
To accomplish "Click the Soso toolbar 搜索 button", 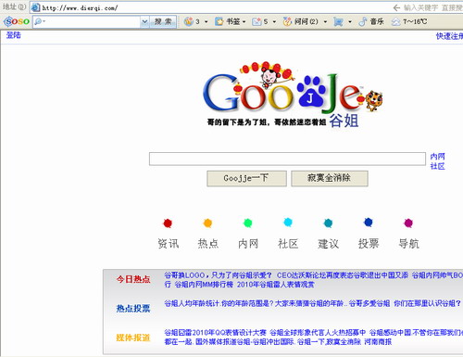I will [163, 21].
